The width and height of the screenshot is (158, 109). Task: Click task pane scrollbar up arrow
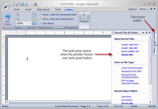150,37
